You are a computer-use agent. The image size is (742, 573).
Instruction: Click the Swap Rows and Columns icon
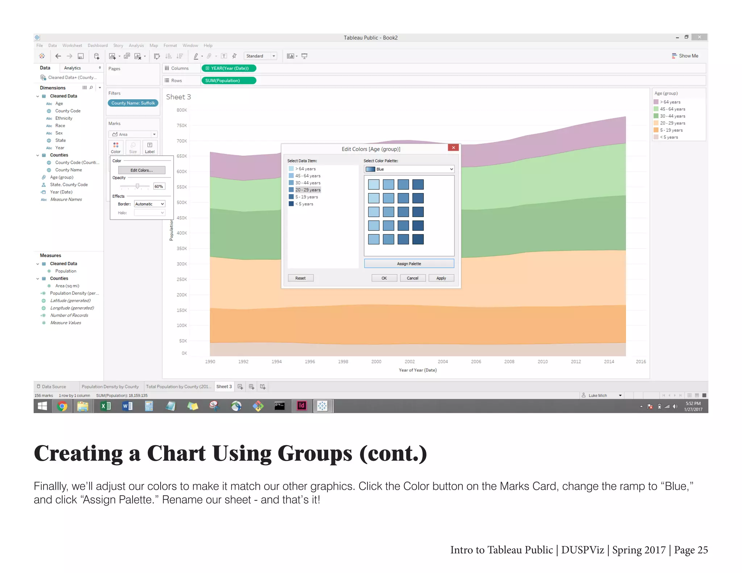tap(157, 56)
